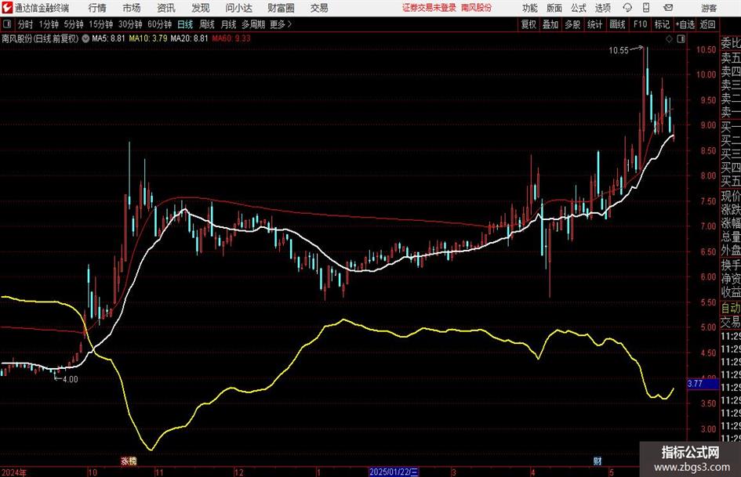The width and height of the screenshot is (741, 477).
Task: Add stock with +自选 button
Action: (685, 24)
